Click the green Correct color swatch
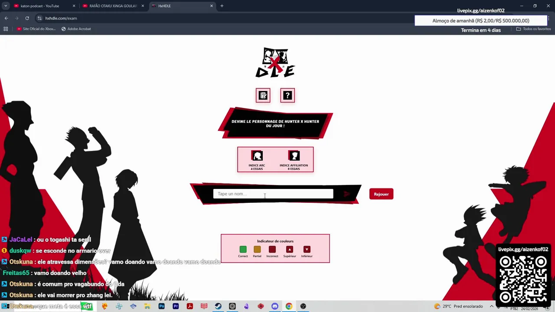Image resolution: width=555 pixels, height=312 pixels. 243,249
